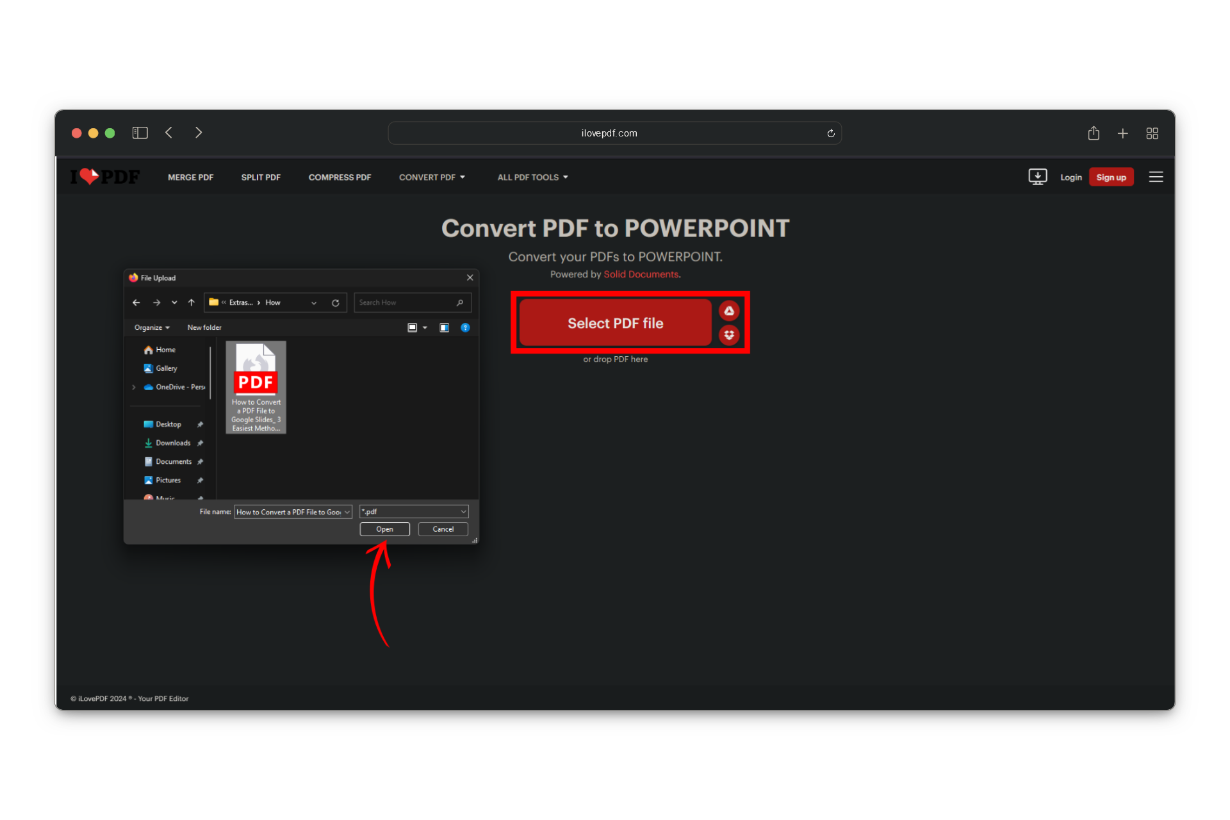Click the Dropbox upload icon

pos(729,335)
